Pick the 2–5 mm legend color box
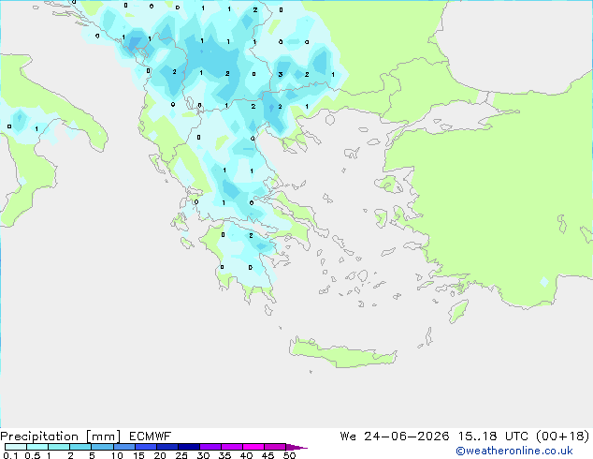 (80, 447)
